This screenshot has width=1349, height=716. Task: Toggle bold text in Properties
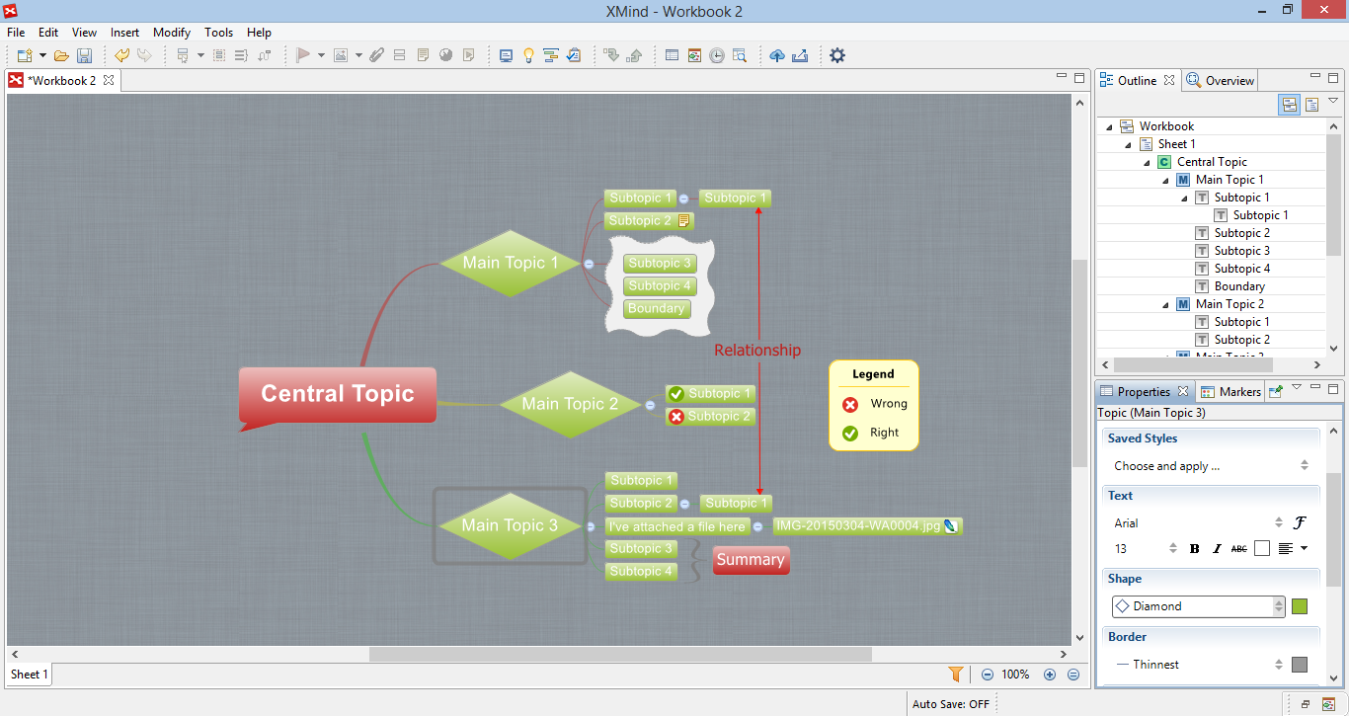[1195, 549]
